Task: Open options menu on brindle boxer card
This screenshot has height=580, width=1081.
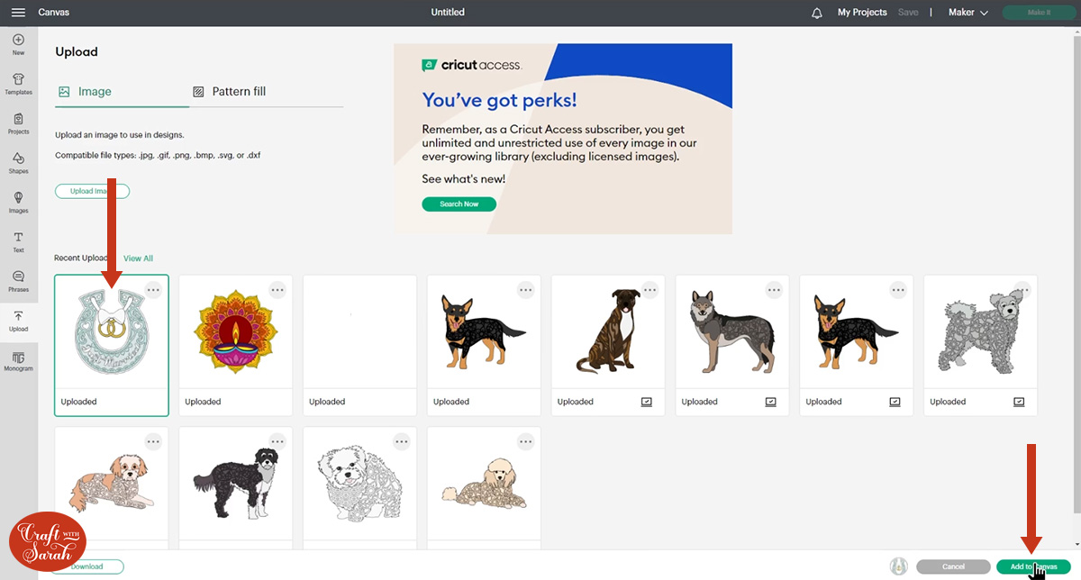Action: 650,290
